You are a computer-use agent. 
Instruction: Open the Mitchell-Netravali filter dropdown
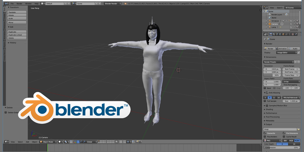(x=291, y=97)
